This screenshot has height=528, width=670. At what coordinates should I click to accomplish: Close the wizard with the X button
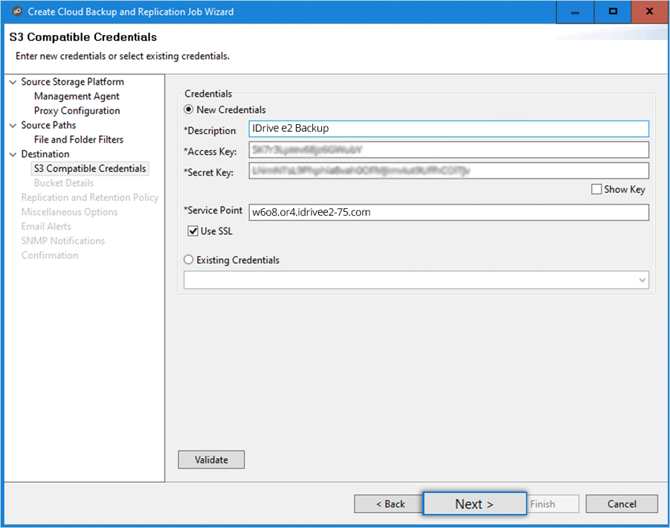pos(650,12)
